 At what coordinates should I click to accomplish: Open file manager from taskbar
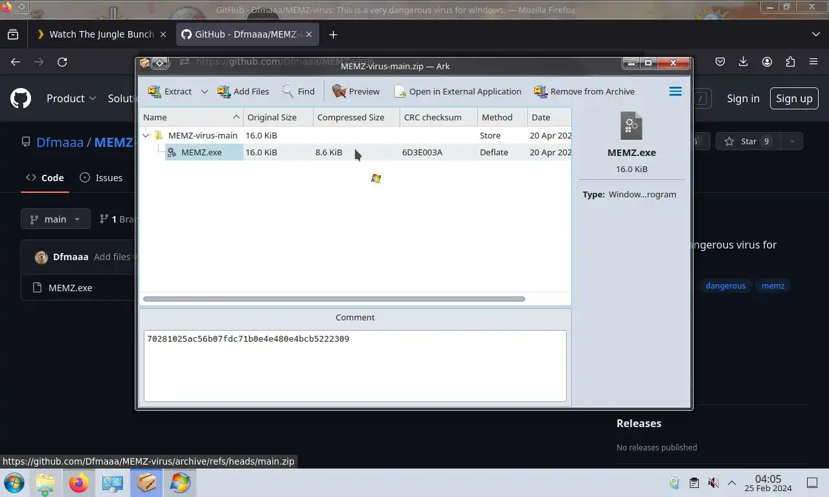point(45,483)
